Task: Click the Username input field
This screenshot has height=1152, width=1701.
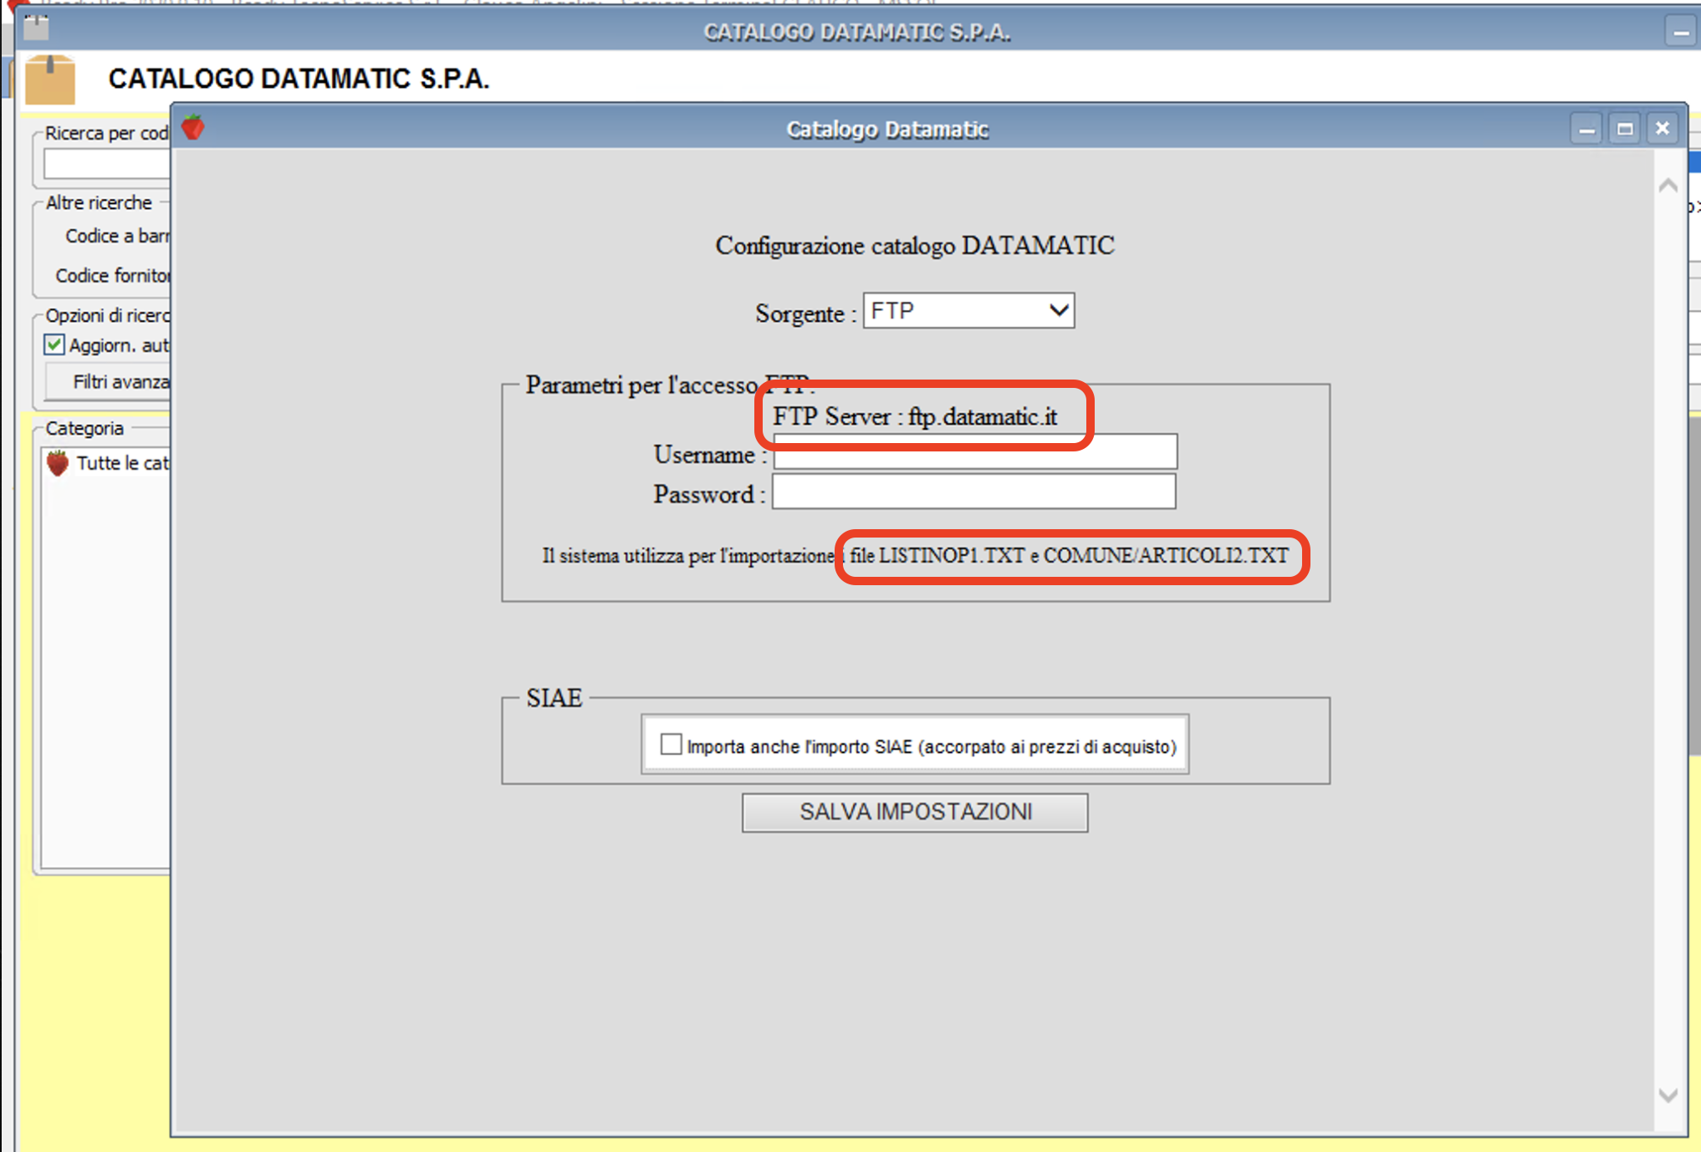Action: tap(975, 454)
